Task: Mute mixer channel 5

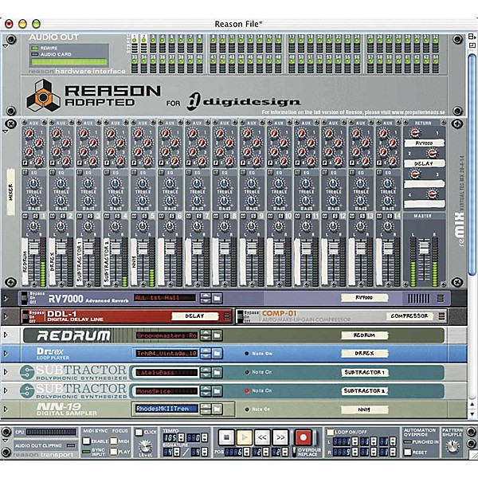Action: tap(134, 216)
